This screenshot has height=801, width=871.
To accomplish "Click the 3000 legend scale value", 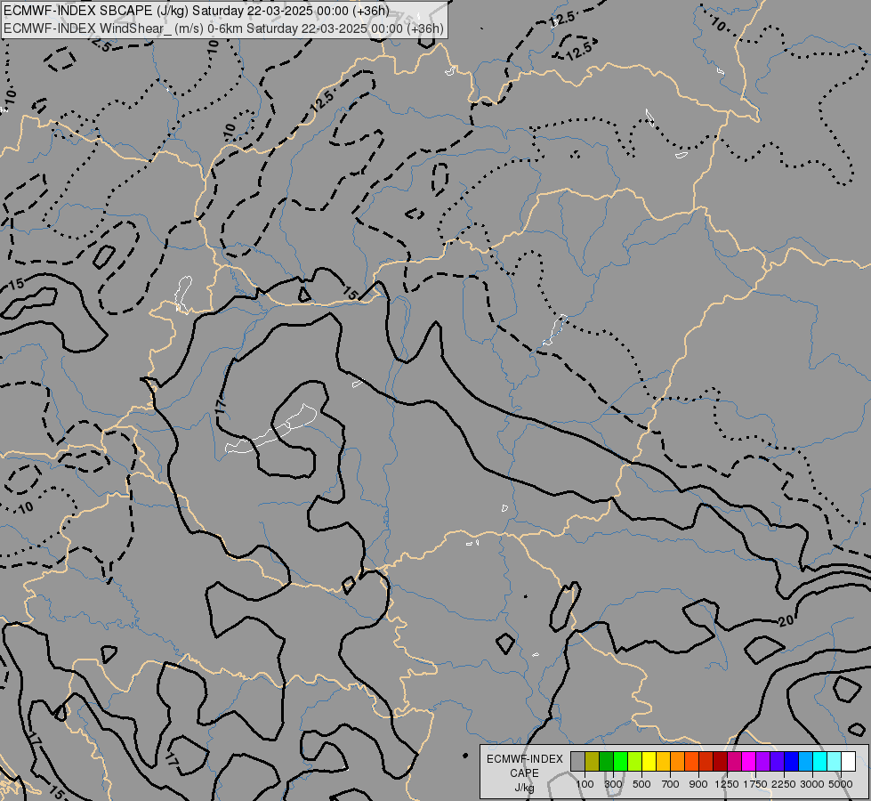I will tap(812, 784).
